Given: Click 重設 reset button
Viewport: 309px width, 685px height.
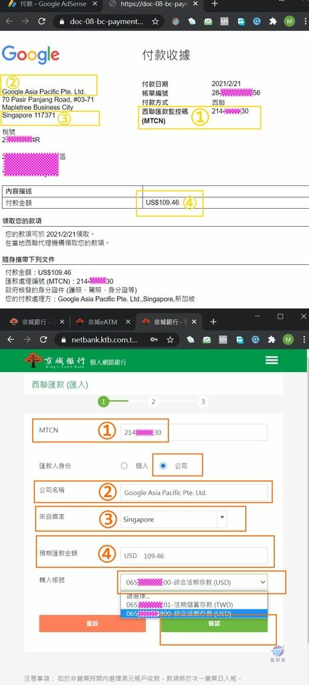Looking at the screenshot, I should (92, 624).
